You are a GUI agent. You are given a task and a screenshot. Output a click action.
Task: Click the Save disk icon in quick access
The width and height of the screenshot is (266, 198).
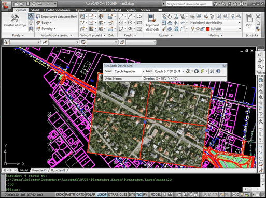27,4
